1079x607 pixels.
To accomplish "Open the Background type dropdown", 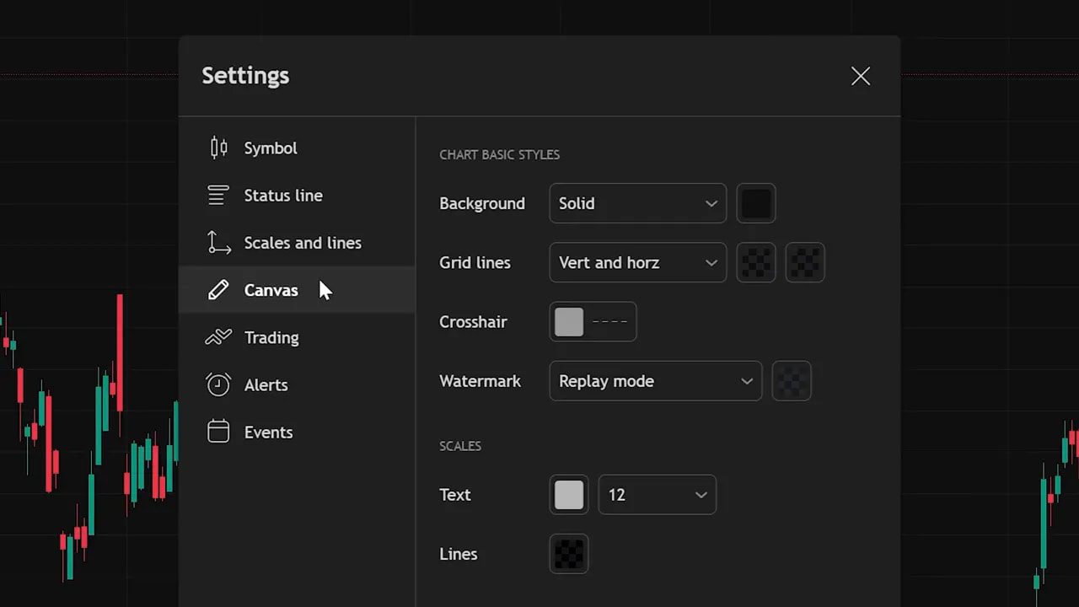I will pos(637,203).
